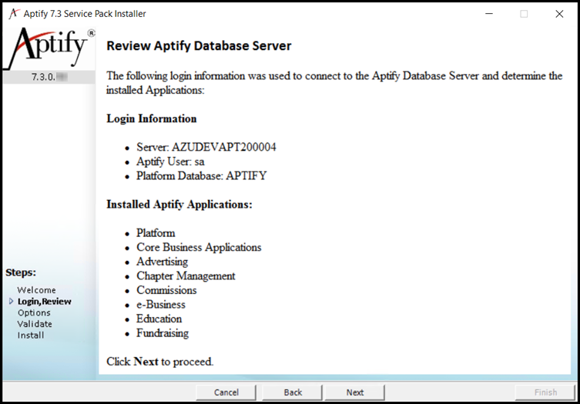
Task: Close the installer window
Action: [559, 14]
